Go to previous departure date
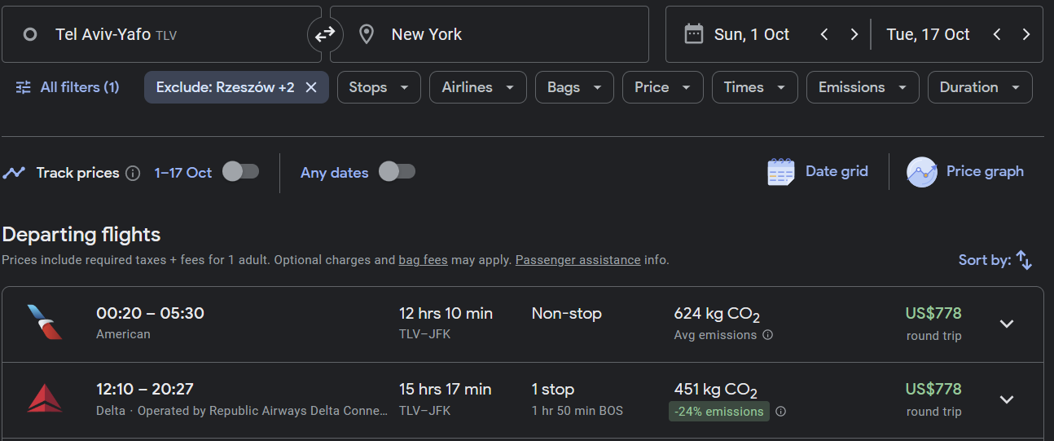Image resolution: width=1054 pixels, height=441 pixels. click(x=824, y=34)
